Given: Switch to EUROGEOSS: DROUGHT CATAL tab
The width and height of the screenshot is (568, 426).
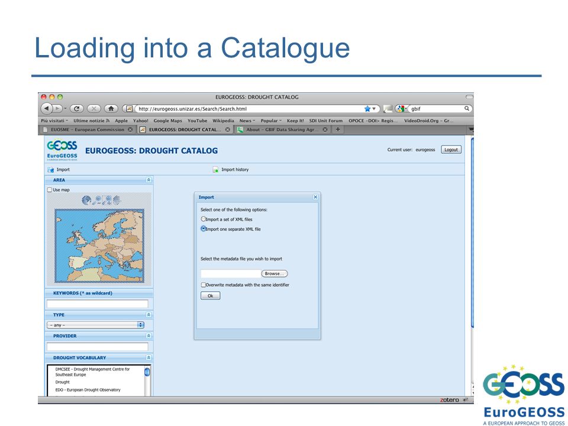Looking at the screenshot, I should click(185, 130).
